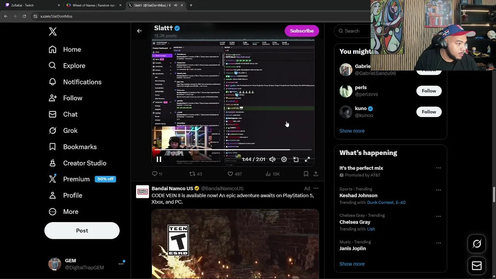This screenshot has width=496, height=279.
Task: Open options for Keshad Johnson trend
Action: (438, 190)
